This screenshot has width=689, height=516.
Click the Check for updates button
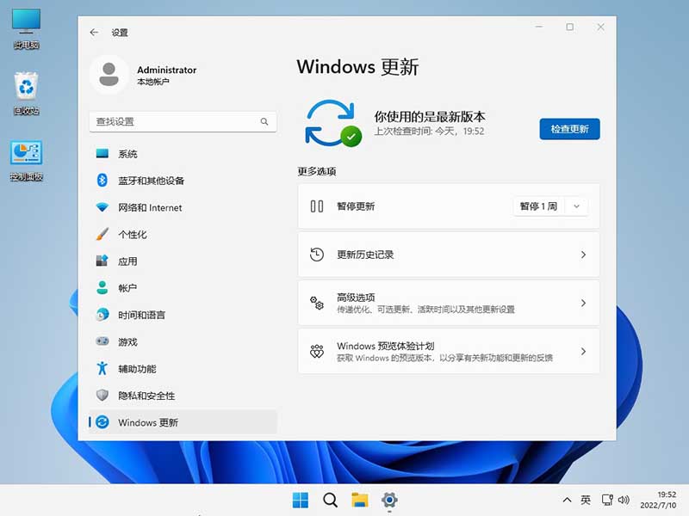(x=569, y=129)
